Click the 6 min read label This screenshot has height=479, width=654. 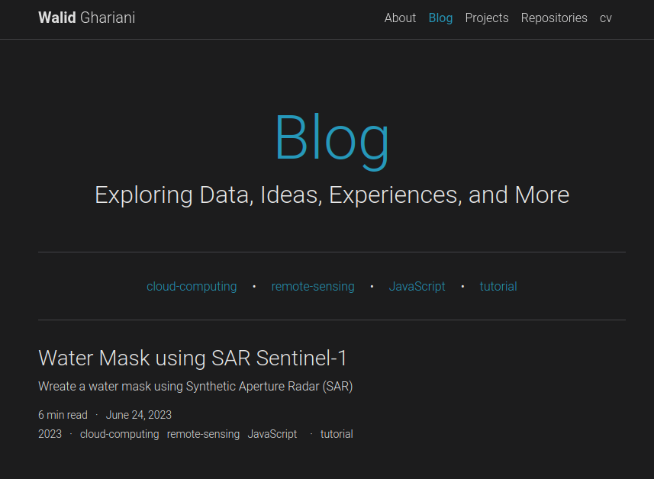click(62, 414)
